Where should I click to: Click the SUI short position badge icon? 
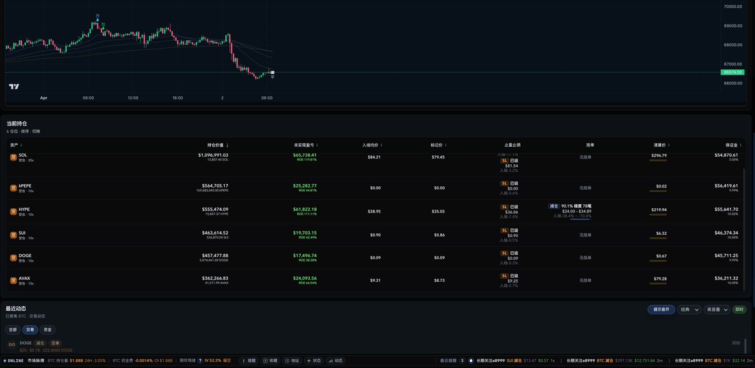coord(13,235)
